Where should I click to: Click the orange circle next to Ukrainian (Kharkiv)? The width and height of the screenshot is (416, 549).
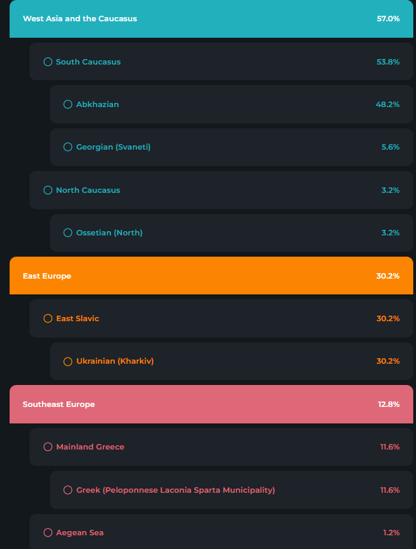click(x=68, y=361)
